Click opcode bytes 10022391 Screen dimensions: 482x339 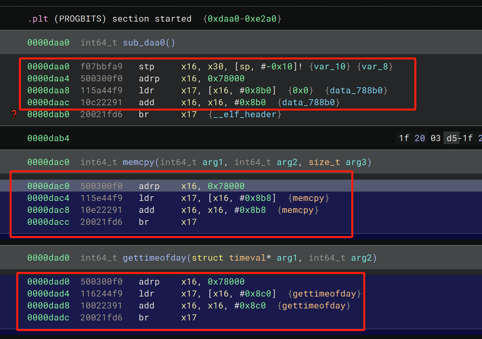tap(102, 305)
